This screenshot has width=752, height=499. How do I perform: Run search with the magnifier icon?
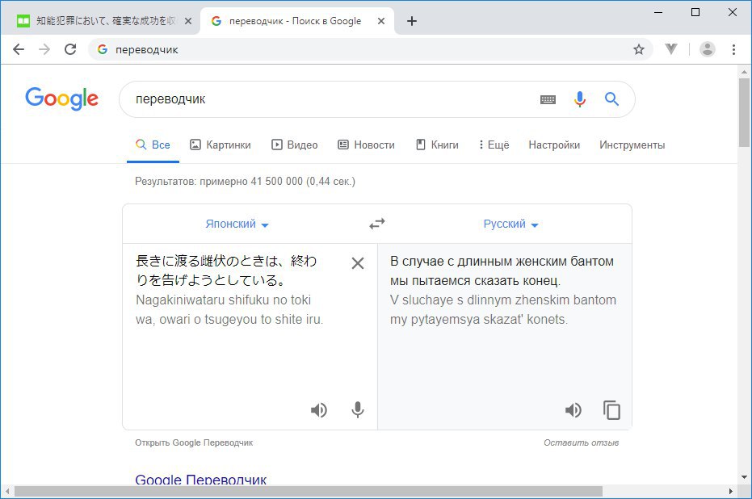(x=611, y=99)
